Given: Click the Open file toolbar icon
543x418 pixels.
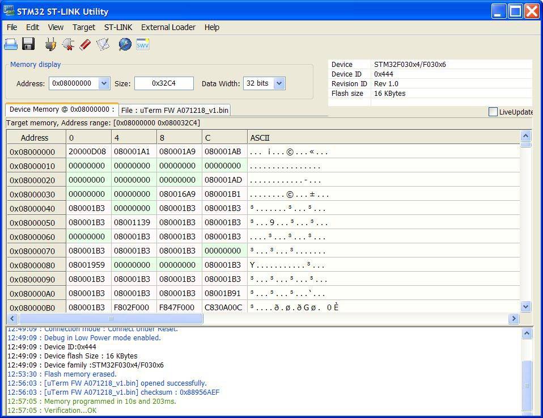Looking at the screenshot, I should (11, 44).
